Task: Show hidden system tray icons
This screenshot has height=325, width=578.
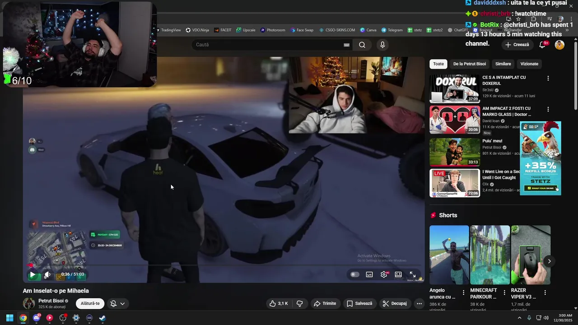Action: (x=519, y=318)
